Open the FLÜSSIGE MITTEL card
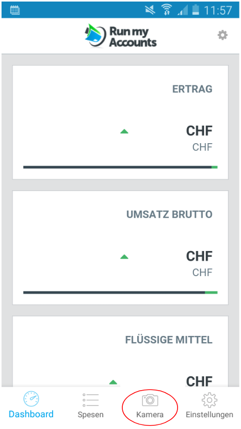 120,351
